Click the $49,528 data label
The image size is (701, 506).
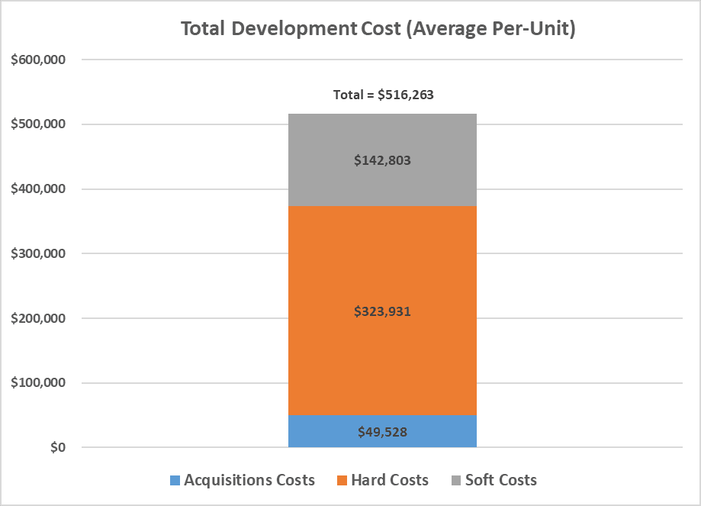click(382, 432)
